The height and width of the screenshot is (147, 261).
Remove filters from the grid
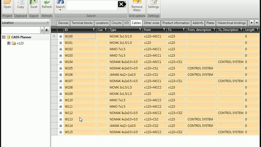click(137, 6)
